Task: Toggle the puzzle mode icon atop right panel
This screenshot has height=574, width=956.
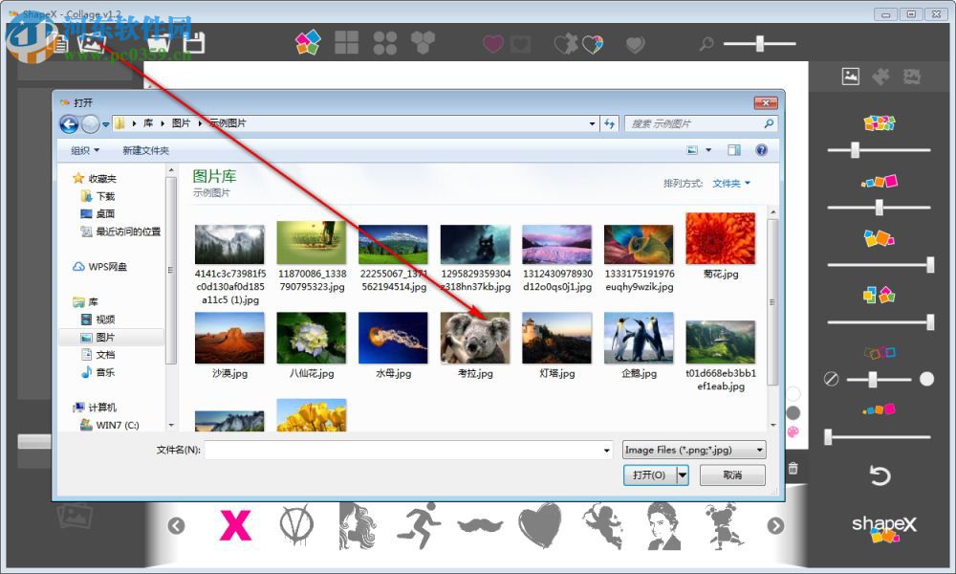Action: 880,76
